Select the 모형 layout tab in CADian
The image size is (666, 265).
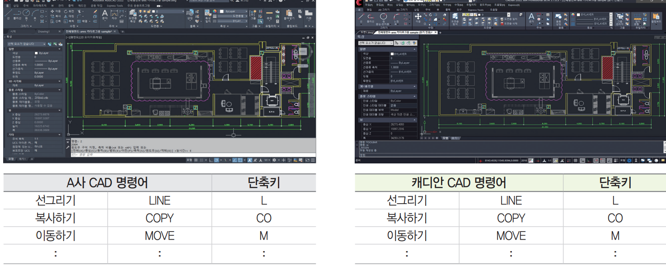[445, 138]
